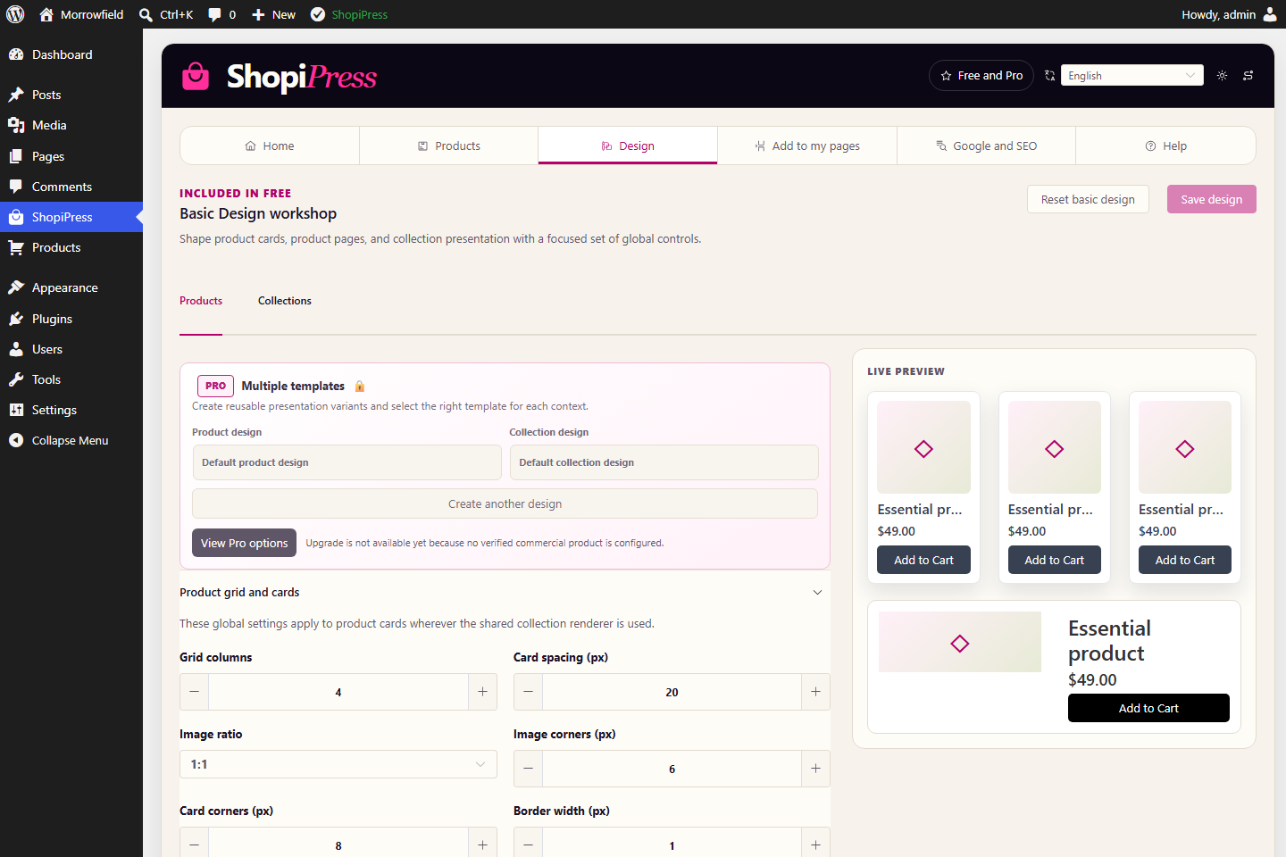Open the English language dropdown
1286x857 pixels.
click(x=1132, y=76)
